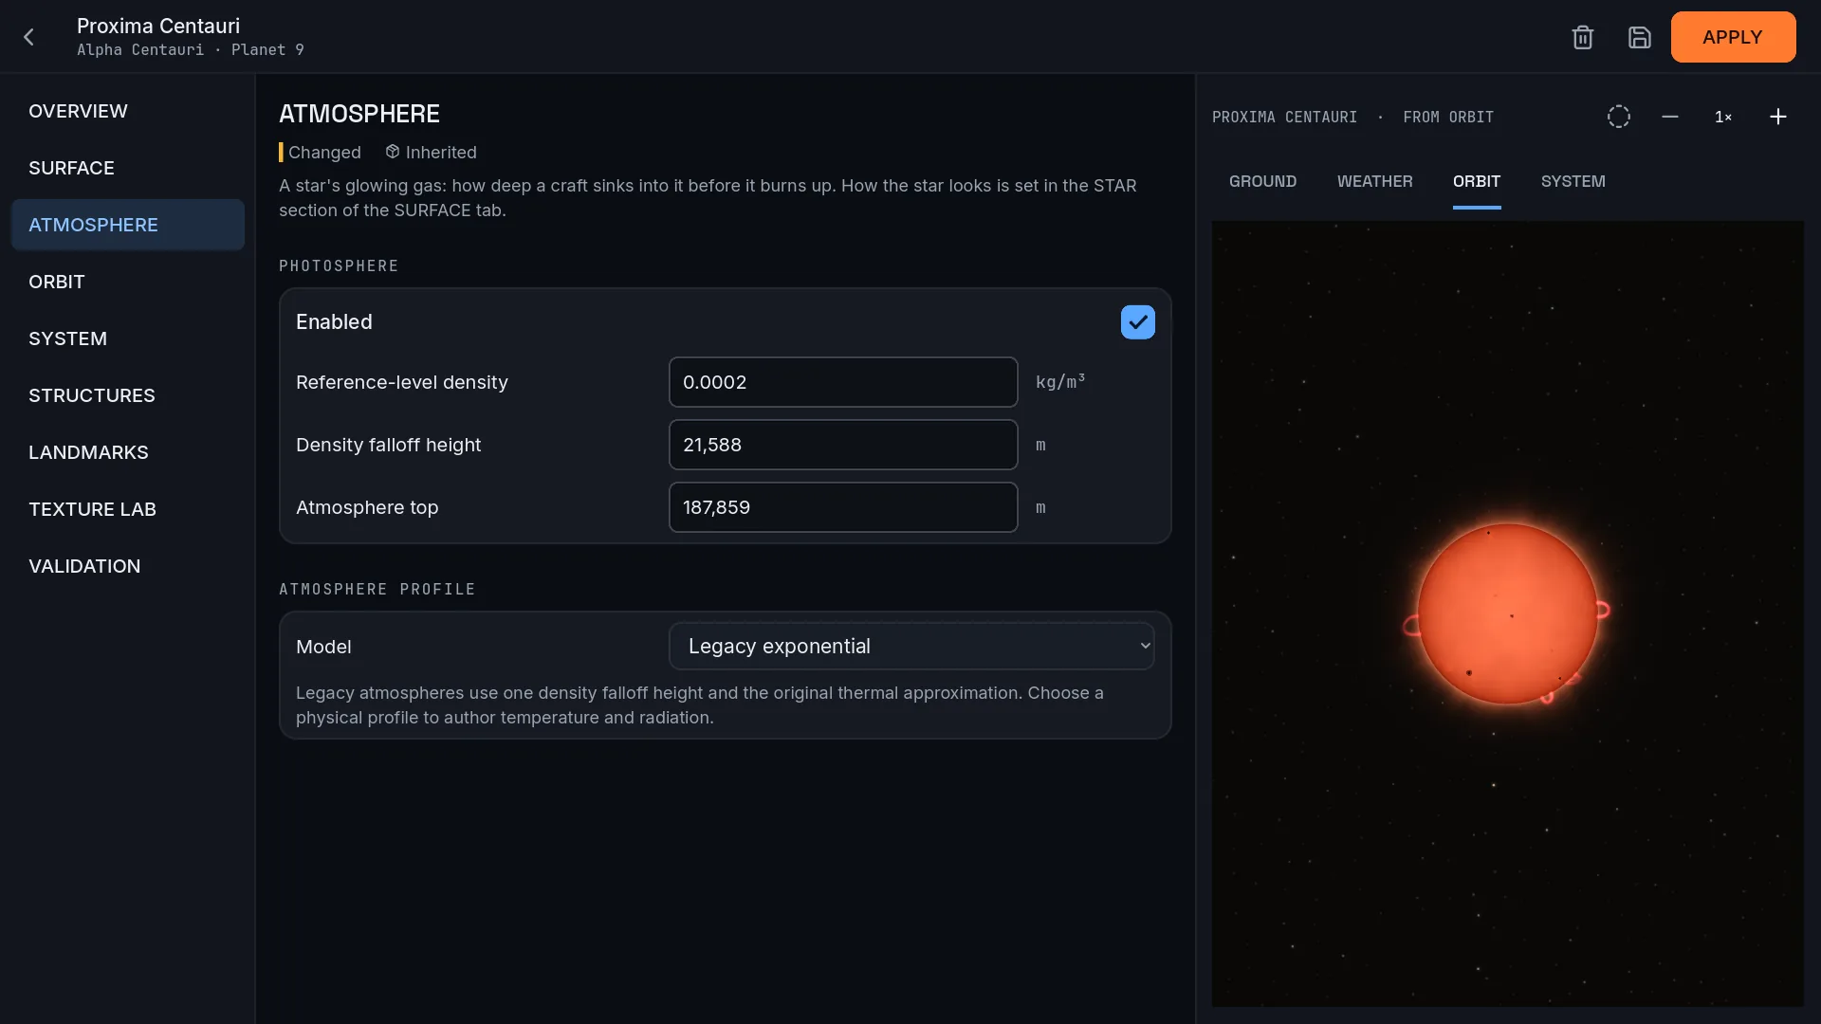Viewport: 1821px width, 1024px height.
Task: Reset preview view with dashed circle icon
Action: coord(1618,117)
